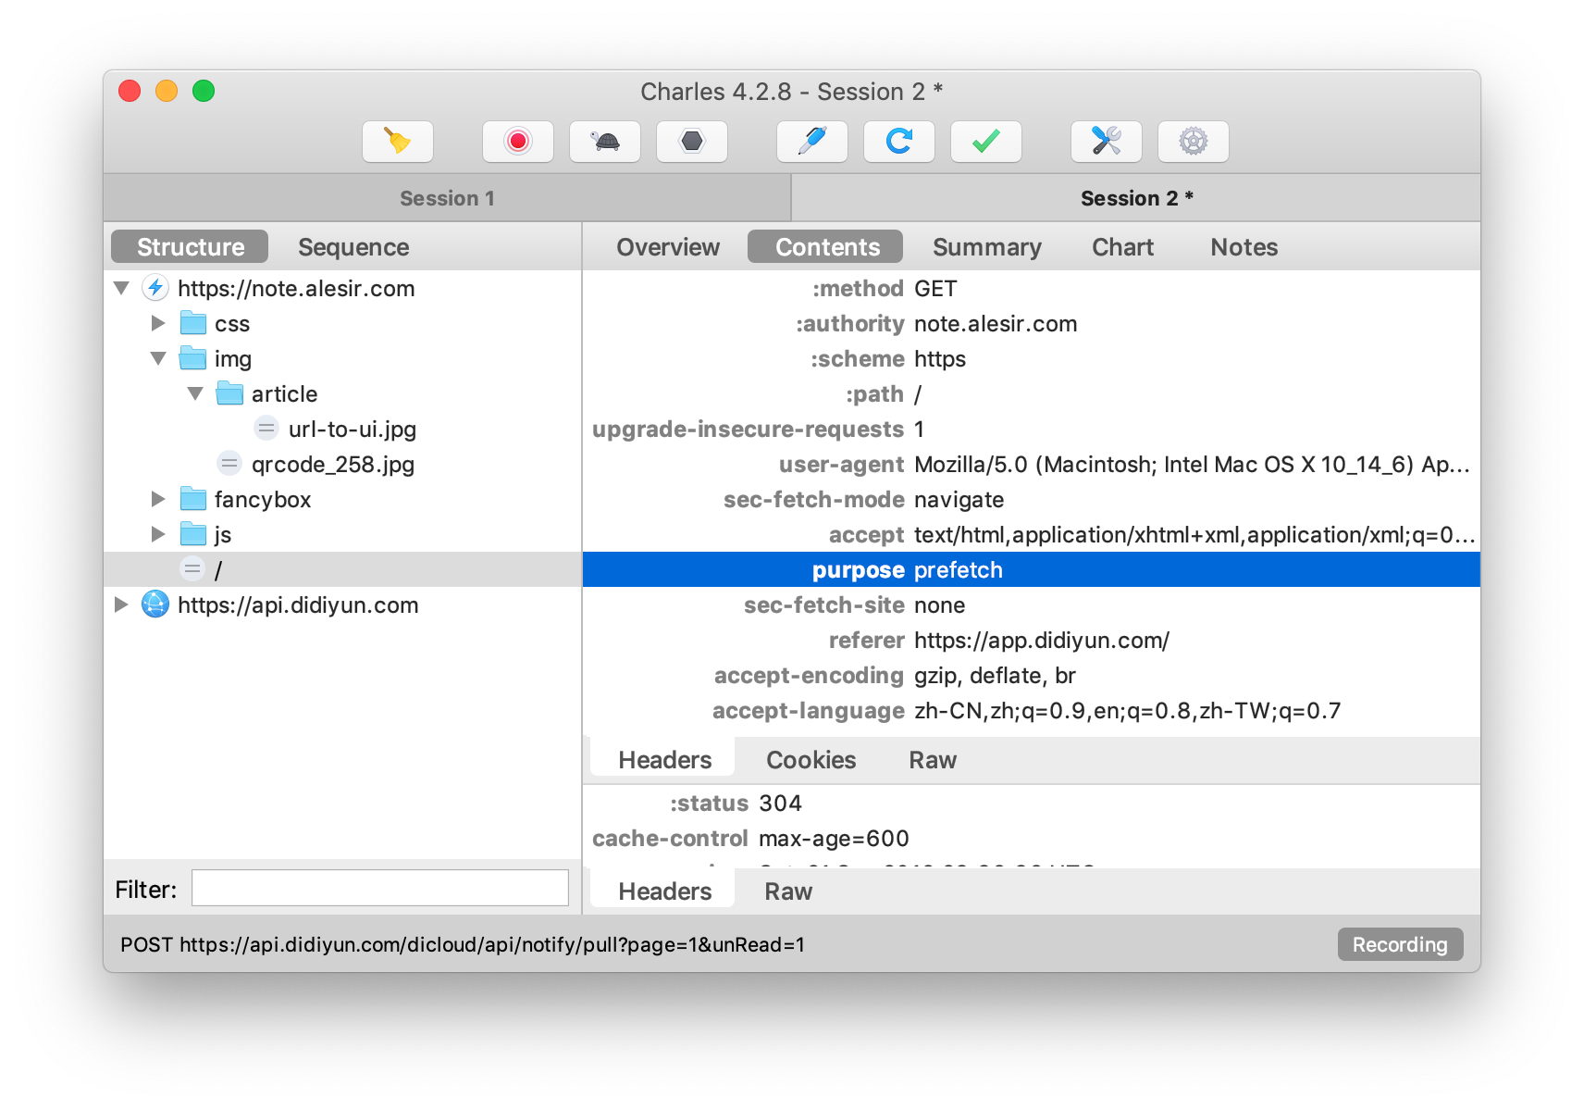Image resolution: width=1584 pixels, height=1109 pixels.
Task: Open response Headers sub-tab
Action: [x=664, y=891]
